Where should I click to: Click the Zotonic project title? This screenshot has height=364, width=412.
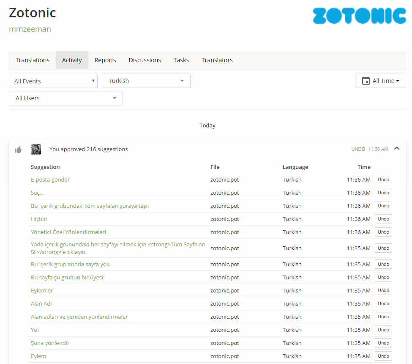(32, 13)
